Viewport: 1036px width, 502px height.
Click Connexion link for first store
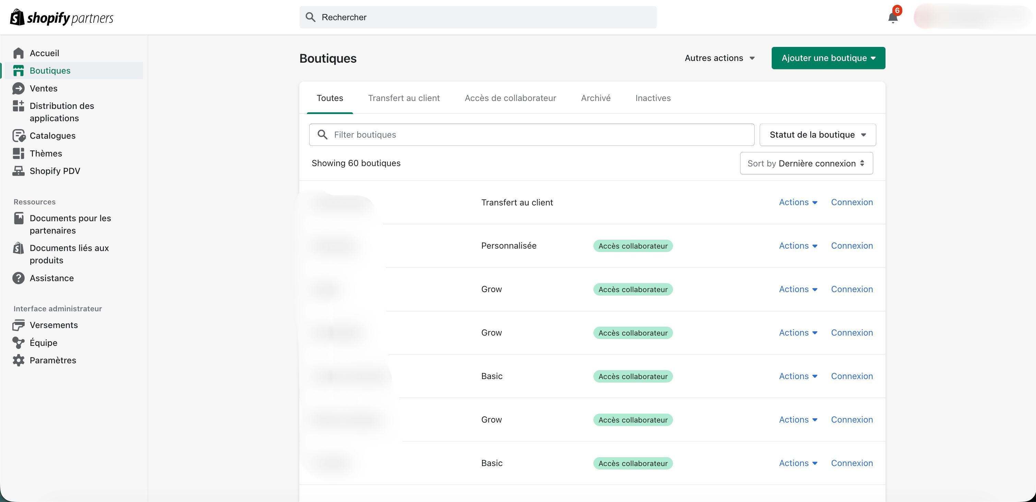852,202
